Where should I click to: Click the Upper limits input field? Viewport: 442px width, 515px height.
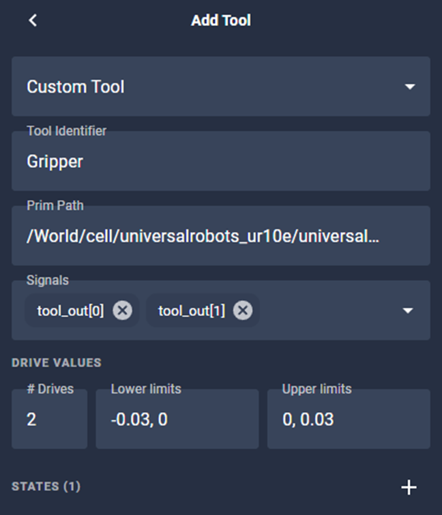click(348, 419)
